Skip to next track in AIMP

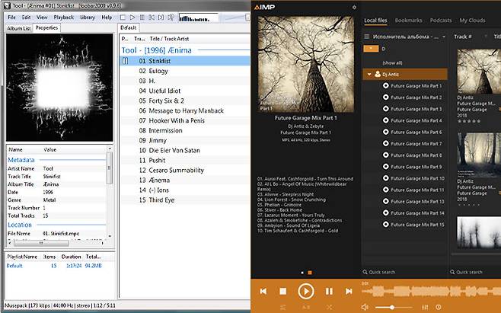[349, 291]
